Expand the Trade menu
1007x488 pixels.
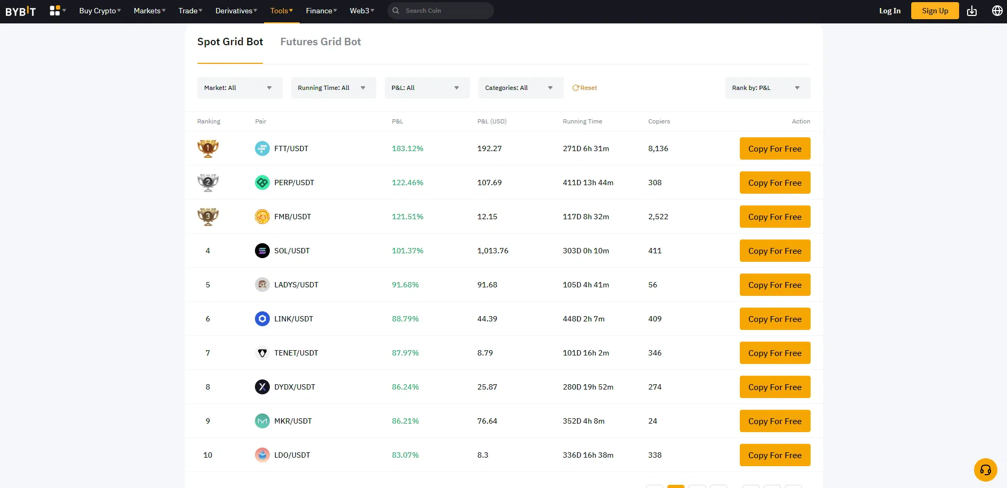pyautogui.click(x=191, y=11)
